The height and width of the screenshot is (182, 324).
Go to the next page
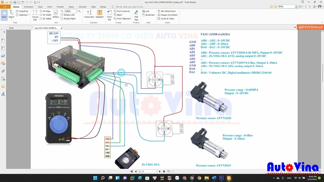[x=160, y=171]
